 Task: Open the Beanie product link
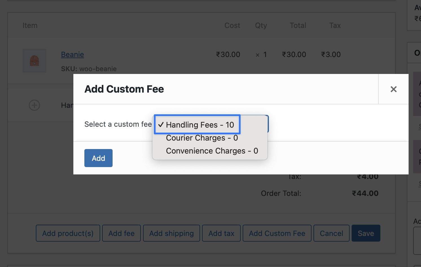click(x=73, y=54)
